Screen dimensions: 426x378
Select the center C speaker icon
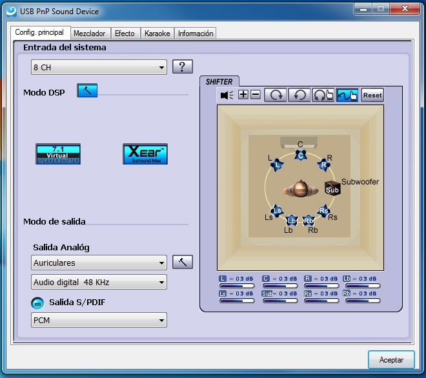(301, 155)
